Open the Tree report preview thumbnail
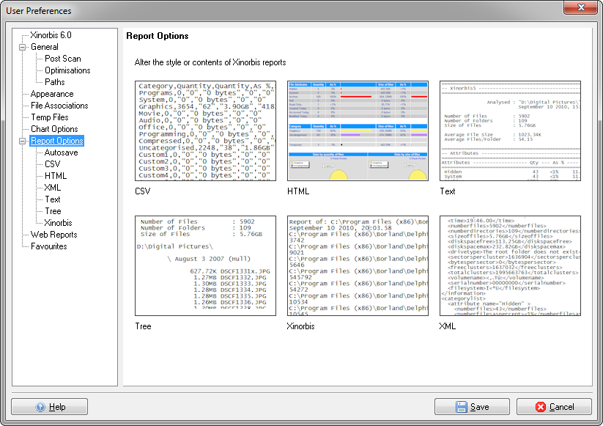603x426 pixels. [x=205, y=265]
